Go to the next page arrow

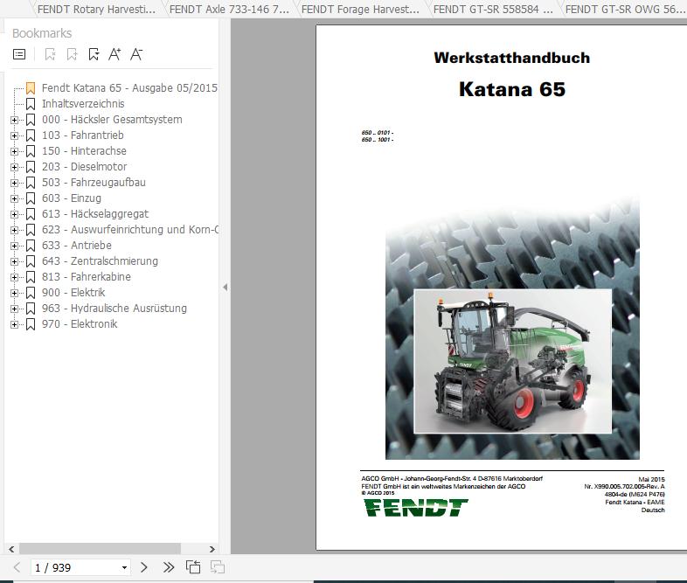(x=143, y=567)
